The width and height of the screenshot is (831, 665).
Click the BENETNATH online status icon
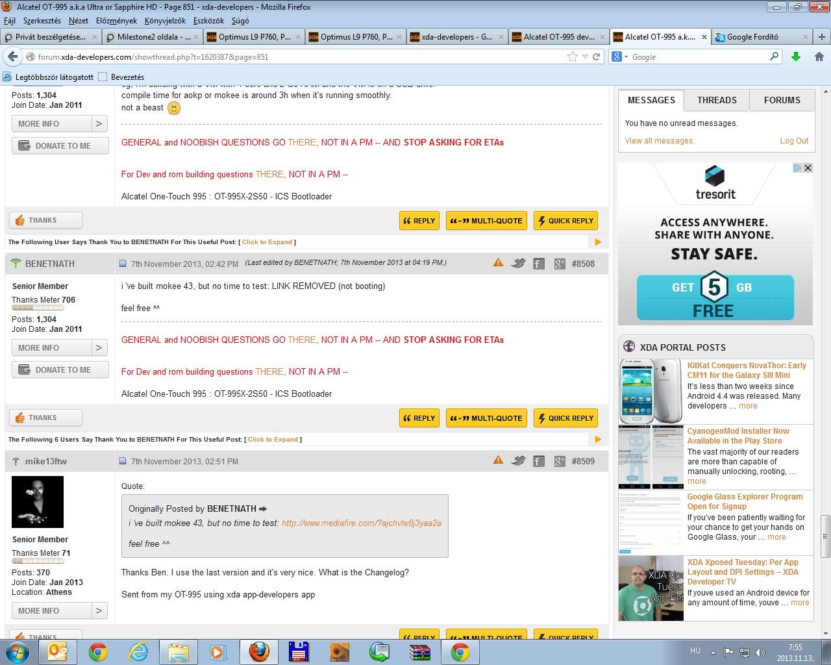(x=16, y=264)
